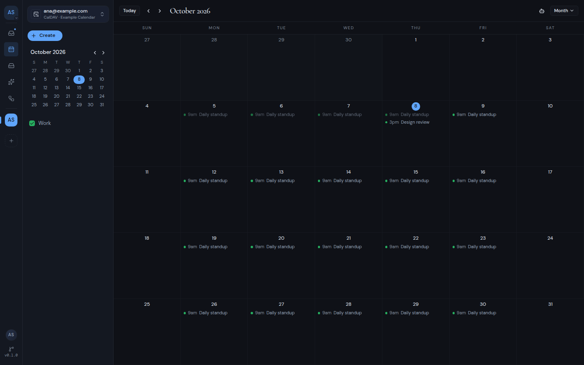This screenshot has height=365, width=584.
Task: Click the v0.1.0 version label
Action: pyautogui.click(x=11, y=355)
